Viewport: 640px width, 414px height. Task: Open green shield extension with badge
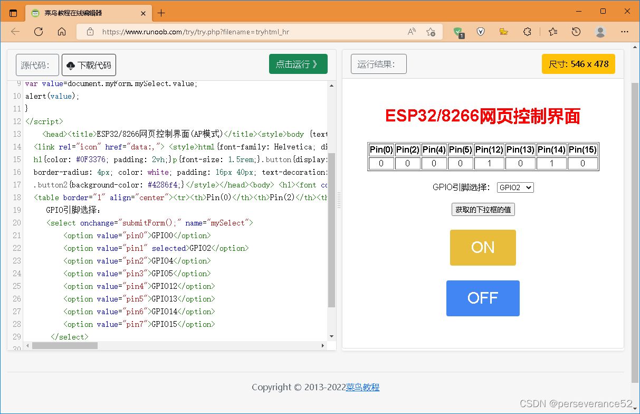(x=458, y=32)
